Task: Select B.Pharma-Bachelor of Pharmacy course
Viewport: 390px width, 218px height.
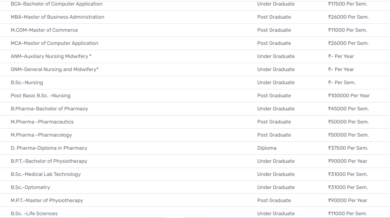Action: (x=49, y=109)
